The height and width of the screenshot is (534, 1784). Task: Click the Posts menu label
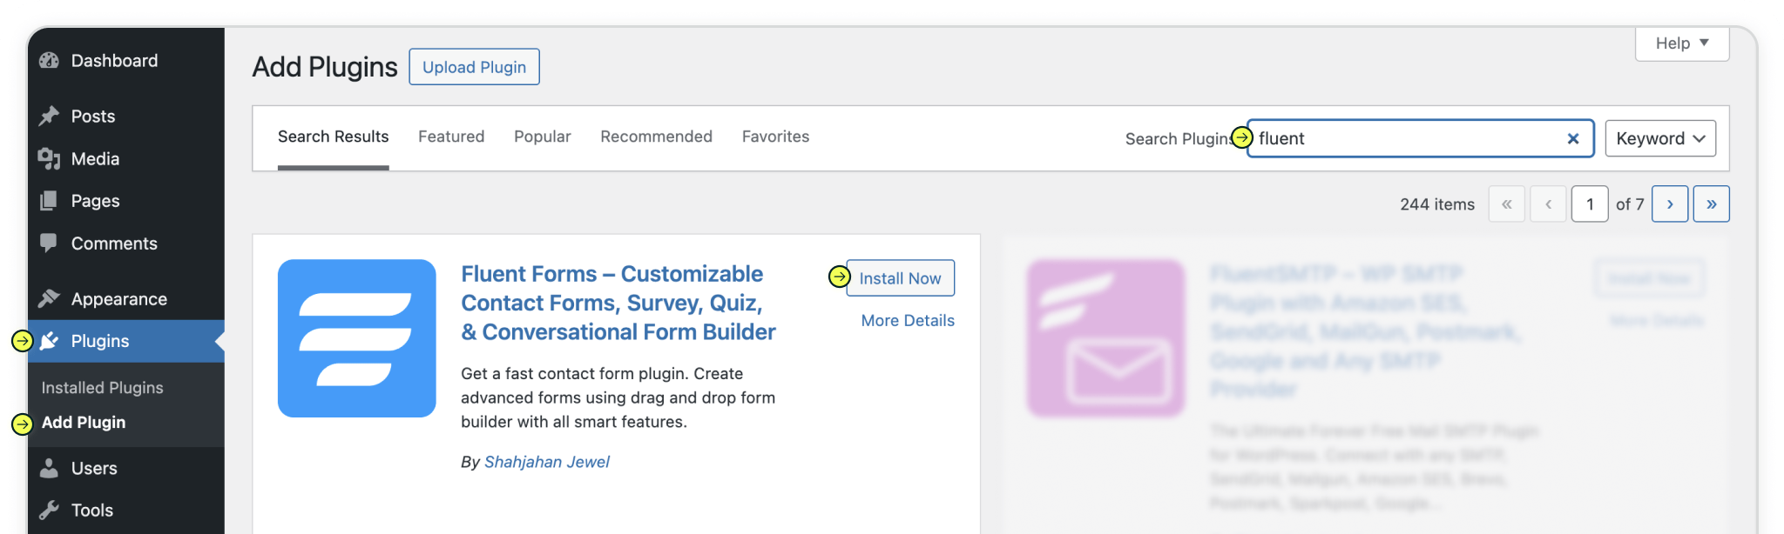coord(93,116)
